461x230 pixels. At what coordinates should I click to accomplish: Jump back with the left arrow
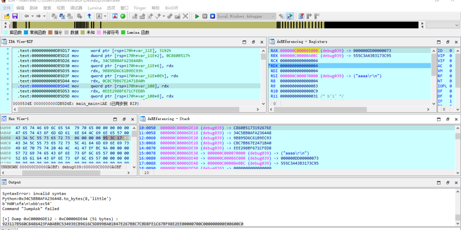26,16
